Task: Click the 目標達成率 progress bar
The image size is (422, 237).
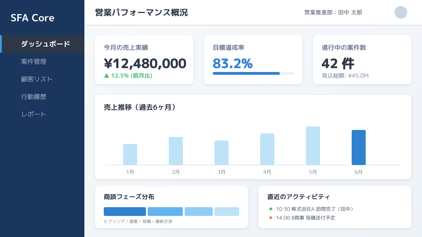Action: click(x=253, y=73)
